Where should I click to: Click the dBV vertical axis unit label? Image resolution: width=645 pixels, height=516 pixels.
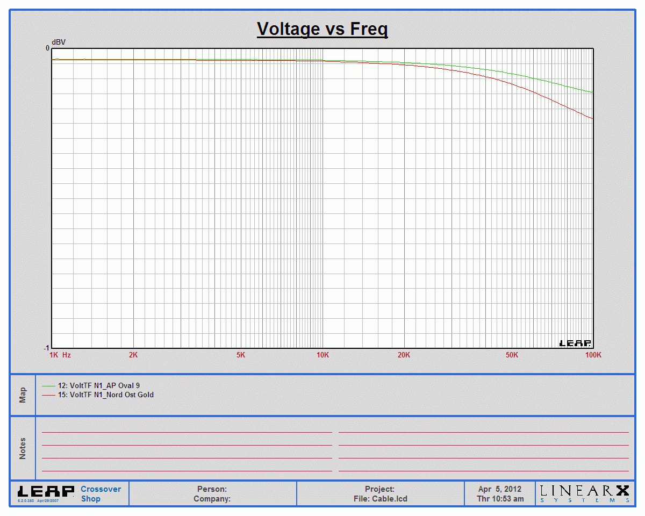point(59,42)
